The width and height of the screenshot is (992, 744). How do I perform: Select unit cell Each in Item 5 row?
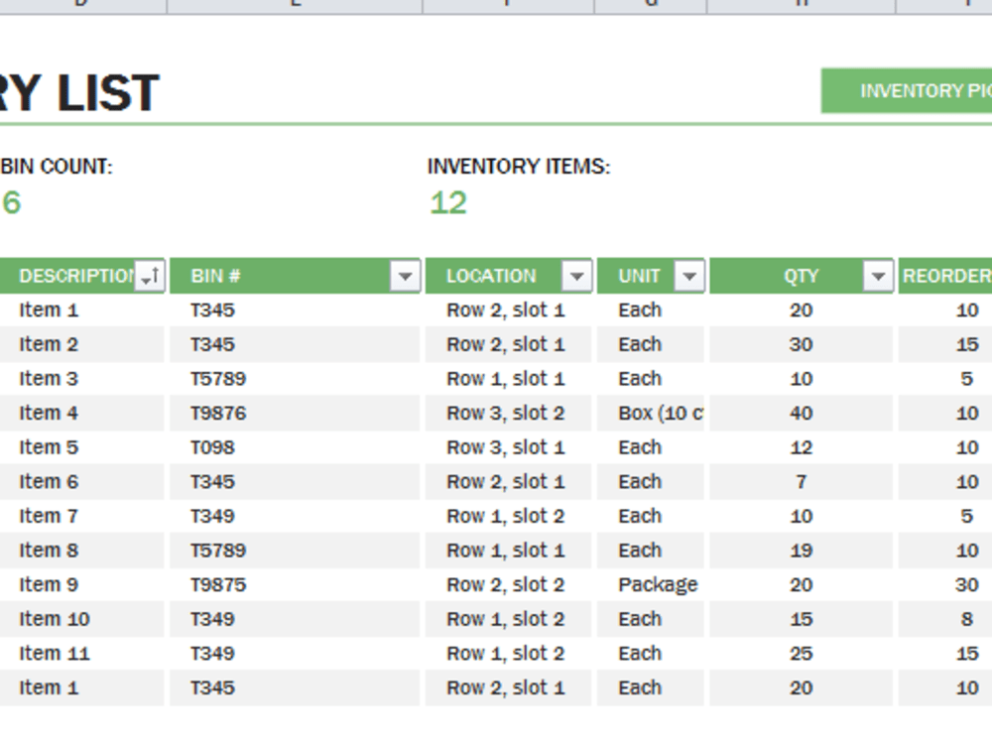point(651,447)
